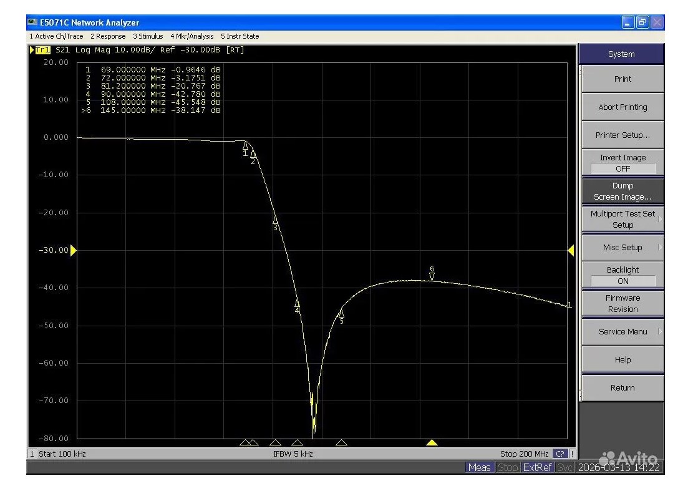The width and height of the screenshot is (683, 486).
Task: Open the Service Menu submenu
Action: (x=622, y=331)
